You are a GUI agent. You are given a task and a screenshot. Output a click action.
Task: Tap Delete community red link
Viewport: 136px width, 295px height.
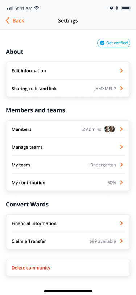point(31,268)
